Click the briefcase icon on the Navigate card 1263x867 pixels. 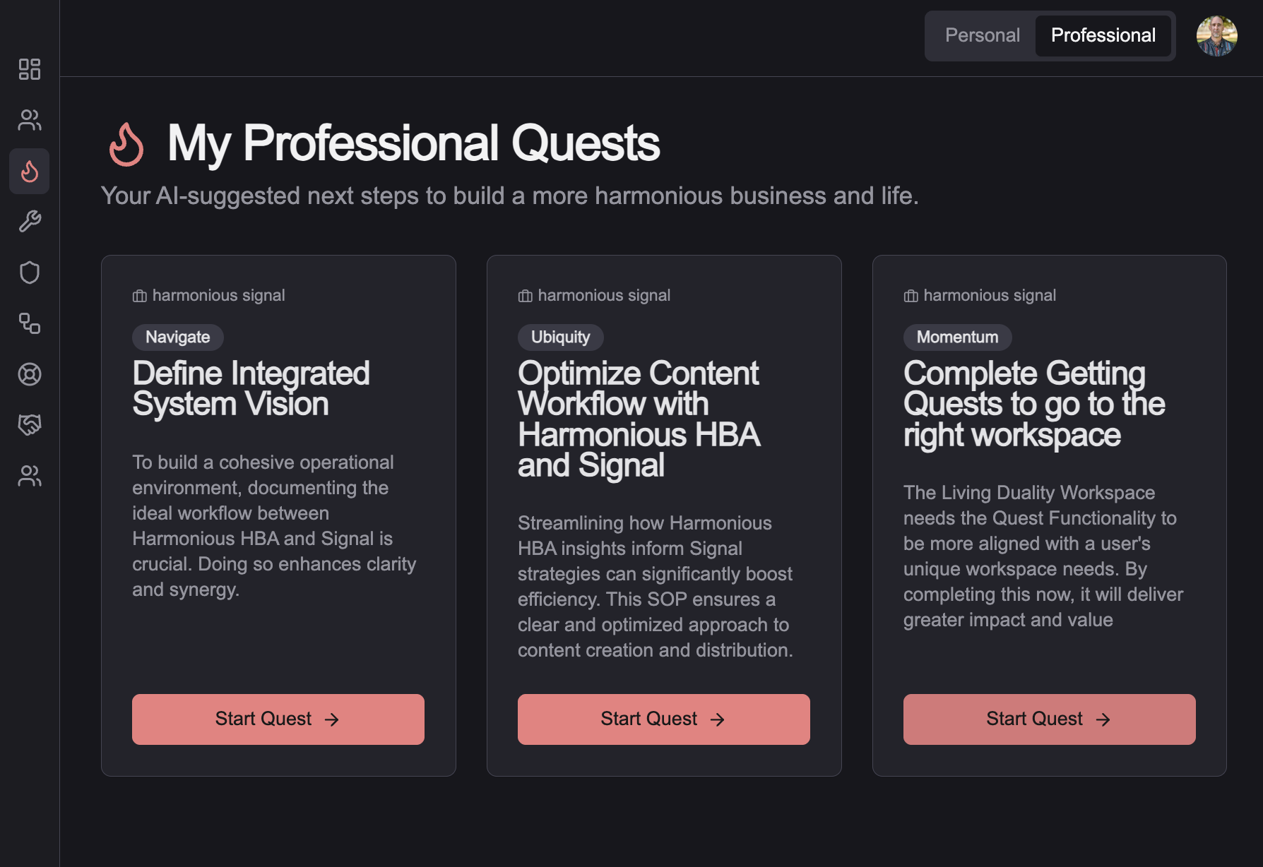pyautogui.click(x=139, y=295)
